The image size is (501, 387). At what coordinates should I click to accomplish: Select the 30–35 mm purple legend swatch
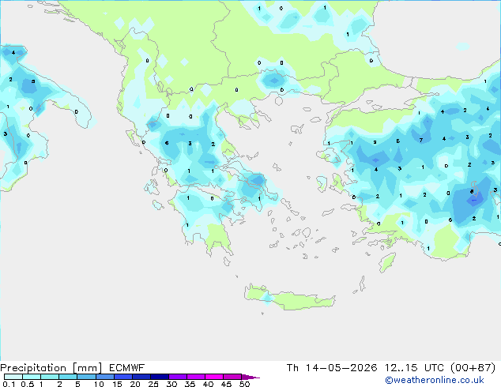point(178,377)
